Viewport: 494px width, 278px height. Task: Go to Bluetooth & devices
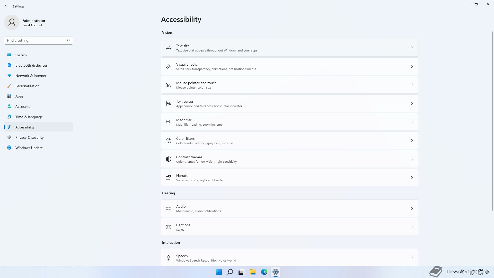[39, 65]
